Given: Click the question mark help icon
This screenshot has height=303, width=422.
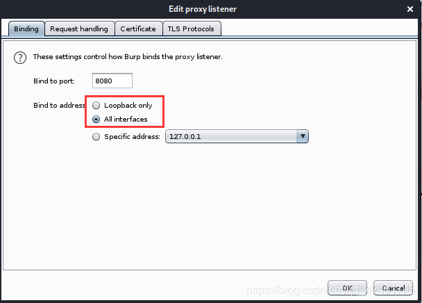Looking at the screenshot, I should tap(20, 58).
